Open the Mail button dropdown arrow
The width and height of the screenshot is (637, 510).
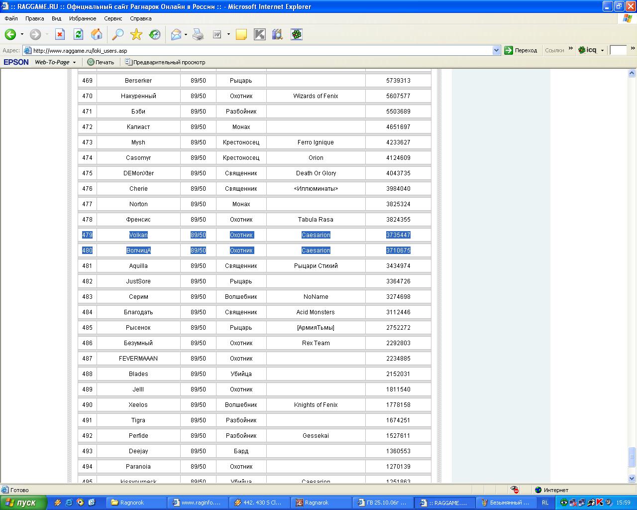point(186,34)
